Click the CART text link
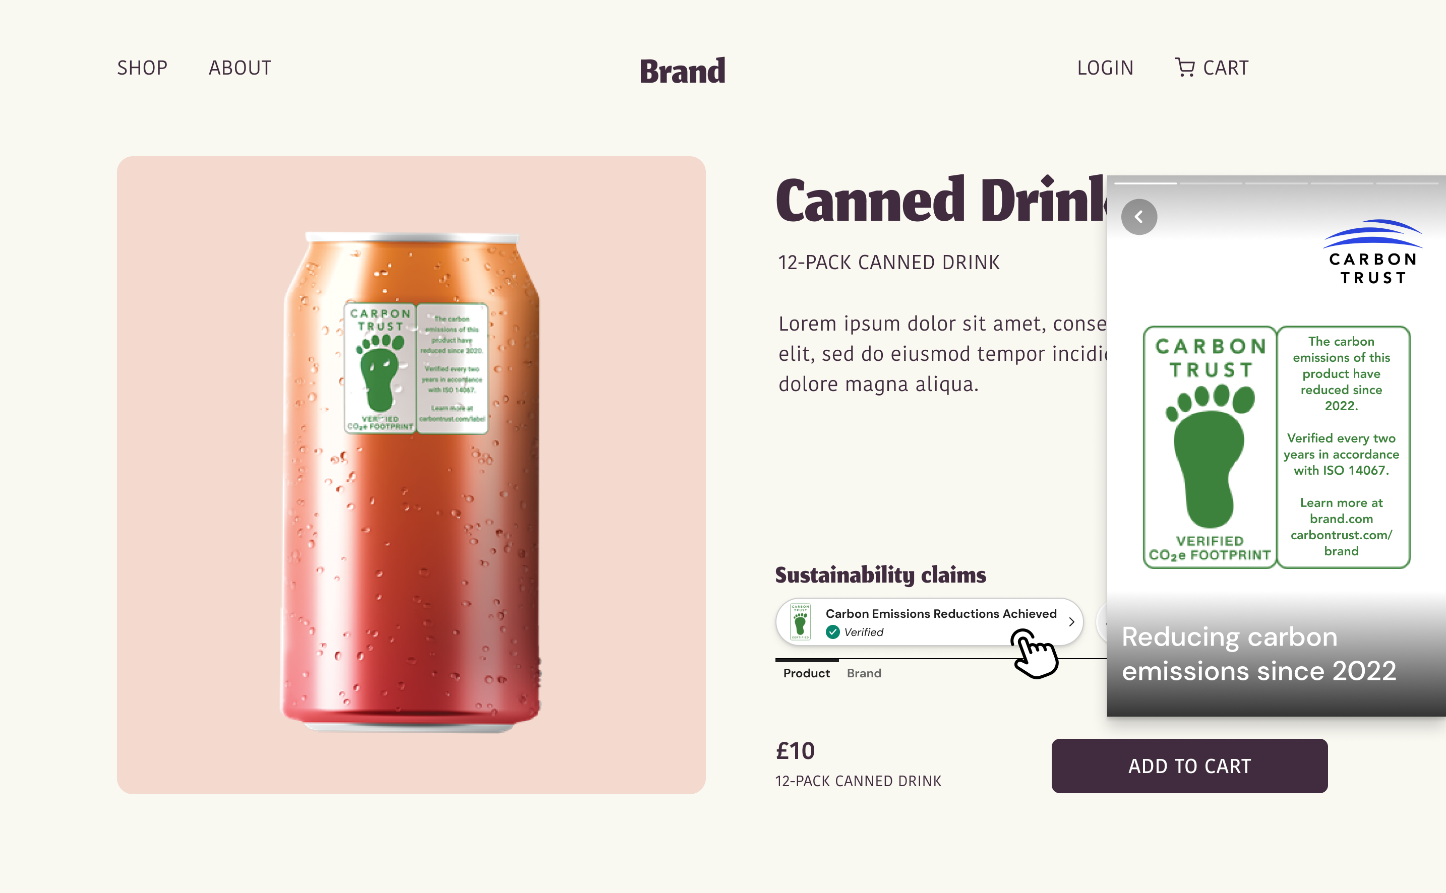 pos(1226,68)
